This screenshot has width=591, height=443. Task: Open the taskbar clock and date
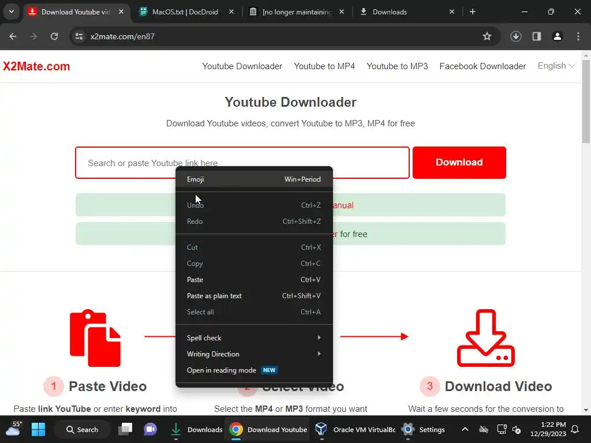[x=548, y=429]
